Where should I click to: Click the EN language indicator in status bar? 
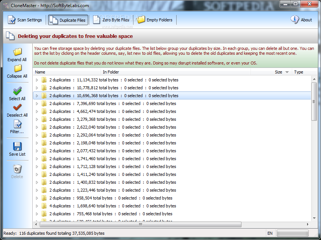270,233
